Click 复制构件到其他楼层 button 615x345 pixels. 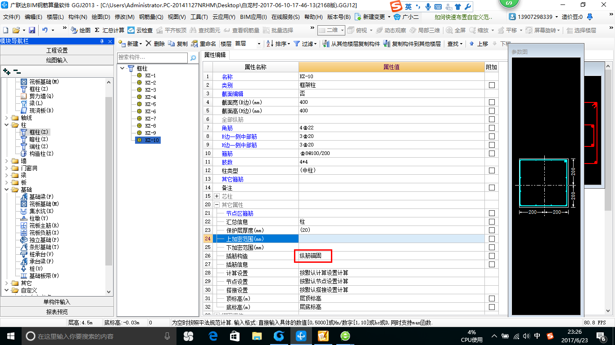(412, 44)
